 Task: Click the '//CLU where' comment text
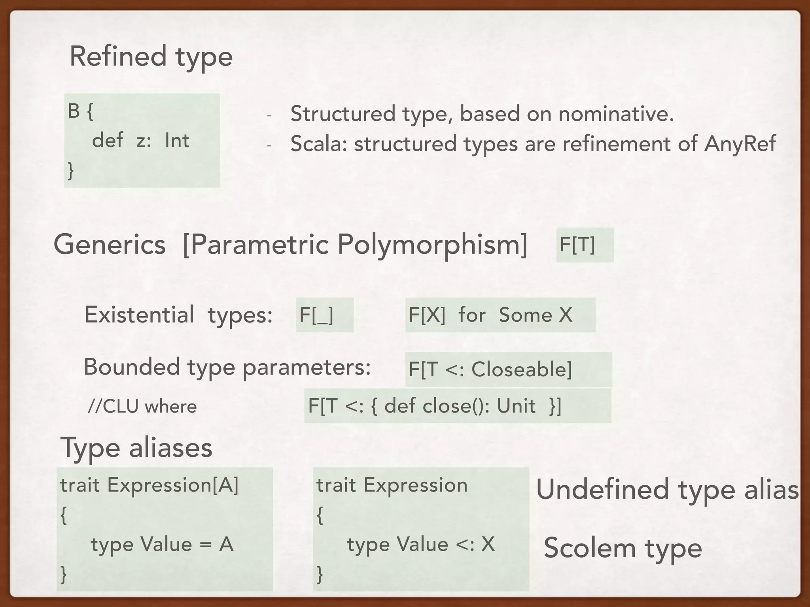(x=142, y=406)
